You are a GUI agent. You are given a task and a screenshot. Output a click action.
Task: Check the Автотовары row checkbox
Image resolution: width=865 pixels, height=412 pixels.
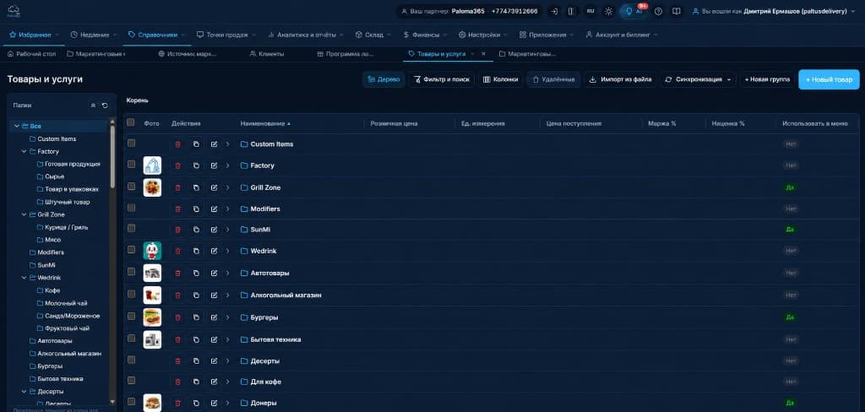(131, 271)
